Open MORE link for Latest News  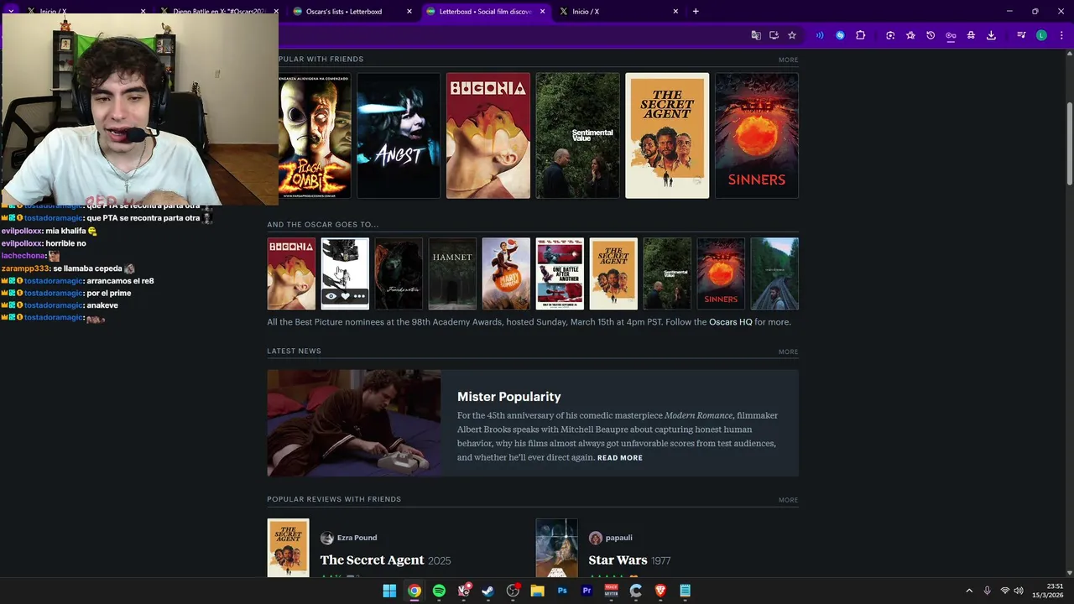tap(788, 351)
